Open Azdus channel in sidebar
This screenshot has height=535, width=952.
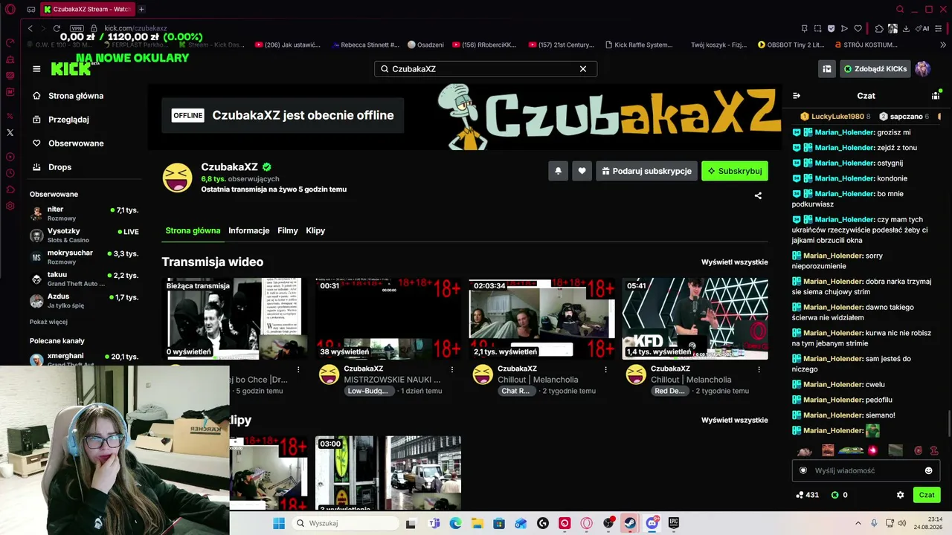click(x=84, y=301)
